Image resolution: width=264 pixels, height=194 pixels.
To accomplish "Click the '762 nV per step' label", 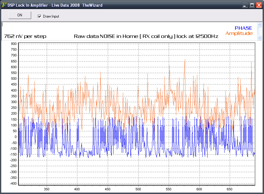I will tap(25, 36).
